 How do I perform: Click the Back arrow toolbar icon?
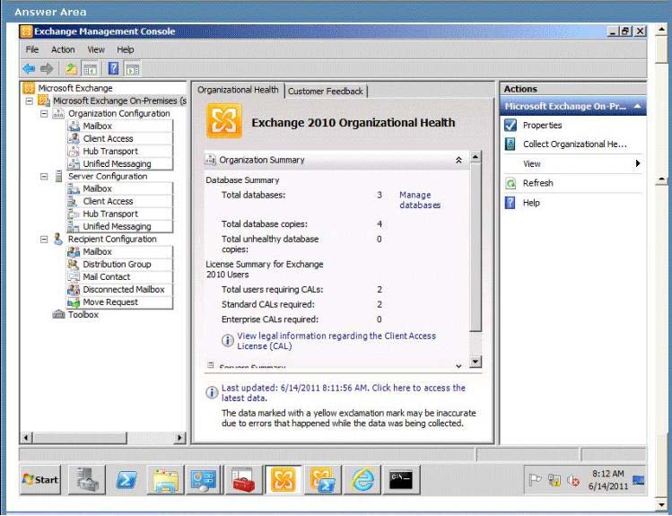pos(29,68)
